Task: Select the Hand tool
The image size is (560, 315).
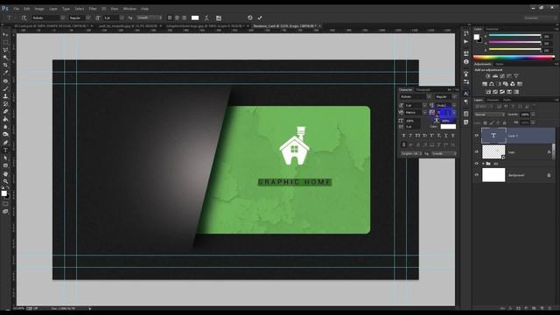Action: [x=5, y=174]
